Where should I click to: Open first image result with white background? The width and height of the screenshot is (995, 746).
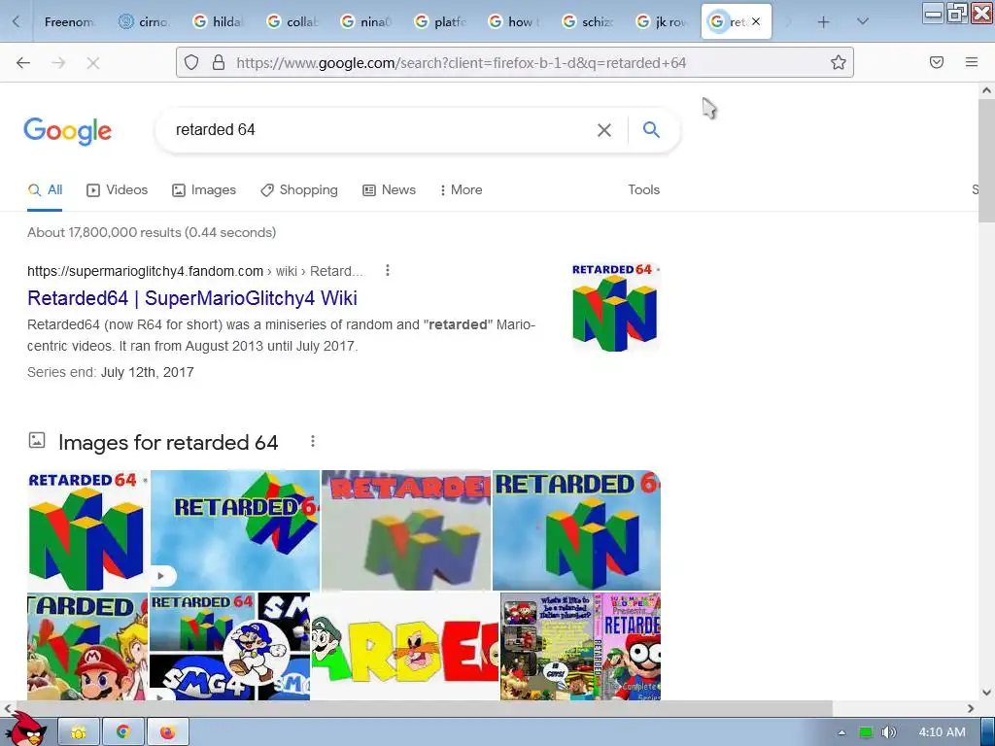pos(88,530)
